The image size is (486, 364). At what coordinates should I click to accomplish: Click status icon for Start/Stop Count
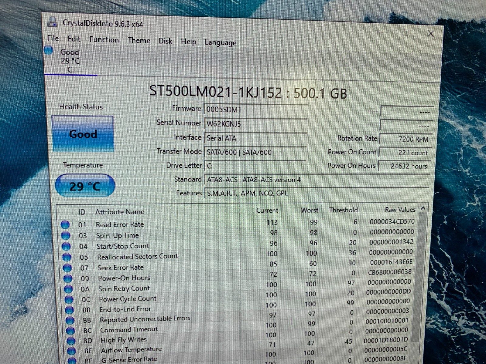[x=66, y=247]
